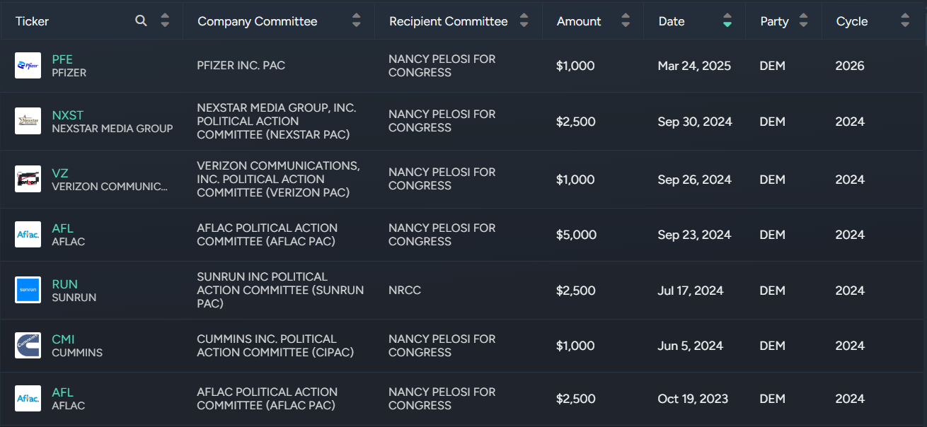Click the Nexstar Media Group logo
Image resolution: width=927 pixels, height=427 pixels.
click(28, 121)
